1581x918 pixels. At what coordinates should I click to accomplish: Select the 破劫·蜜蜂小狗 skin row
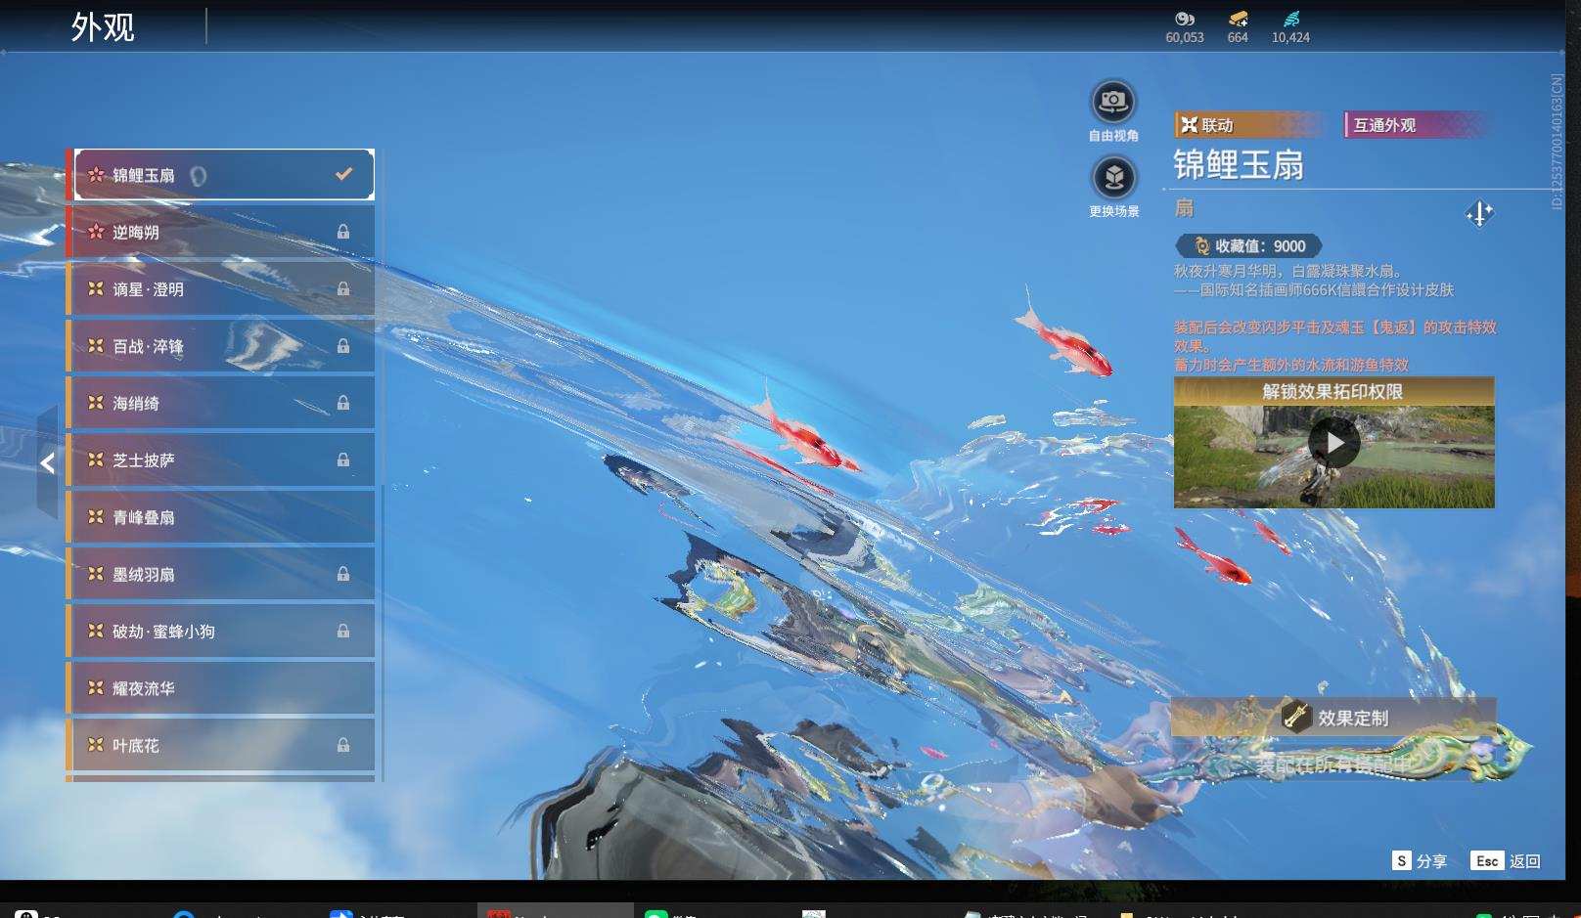[x=222, y=632]
